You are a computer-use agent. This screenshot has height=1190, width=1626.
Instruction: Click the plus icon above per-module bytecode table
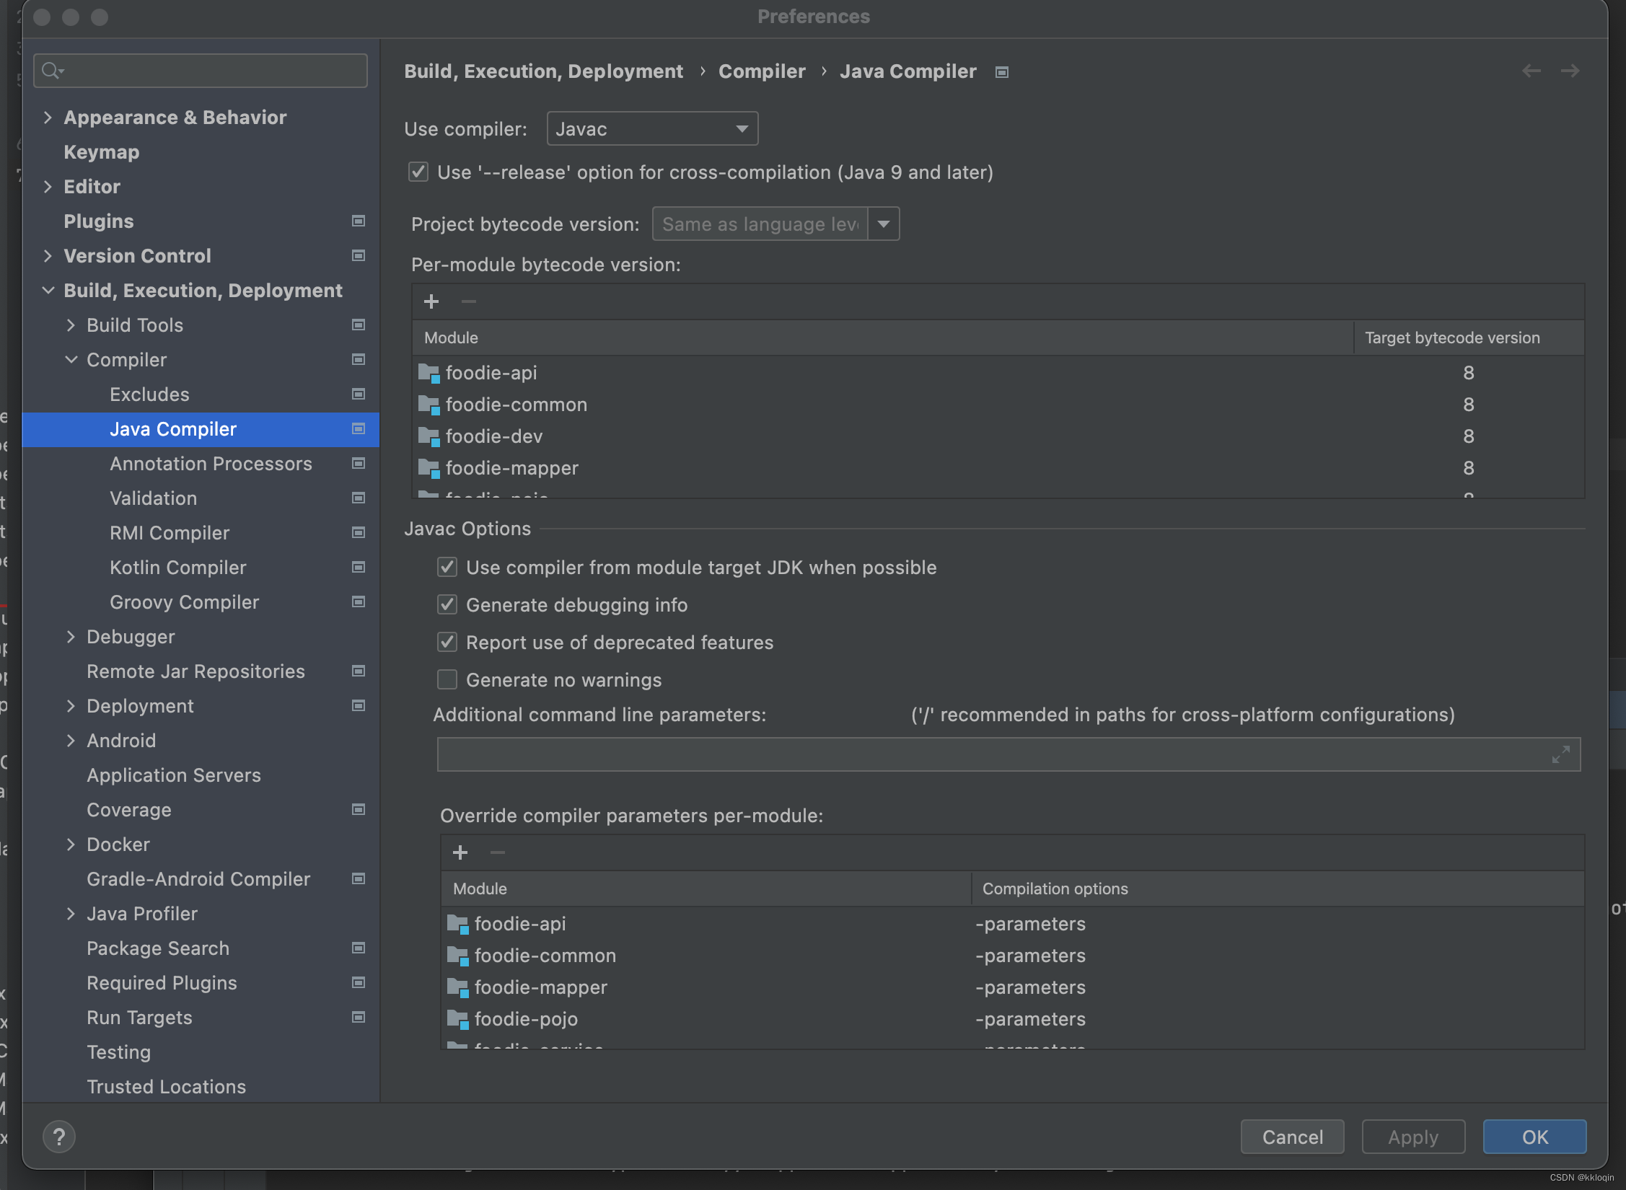431,301
